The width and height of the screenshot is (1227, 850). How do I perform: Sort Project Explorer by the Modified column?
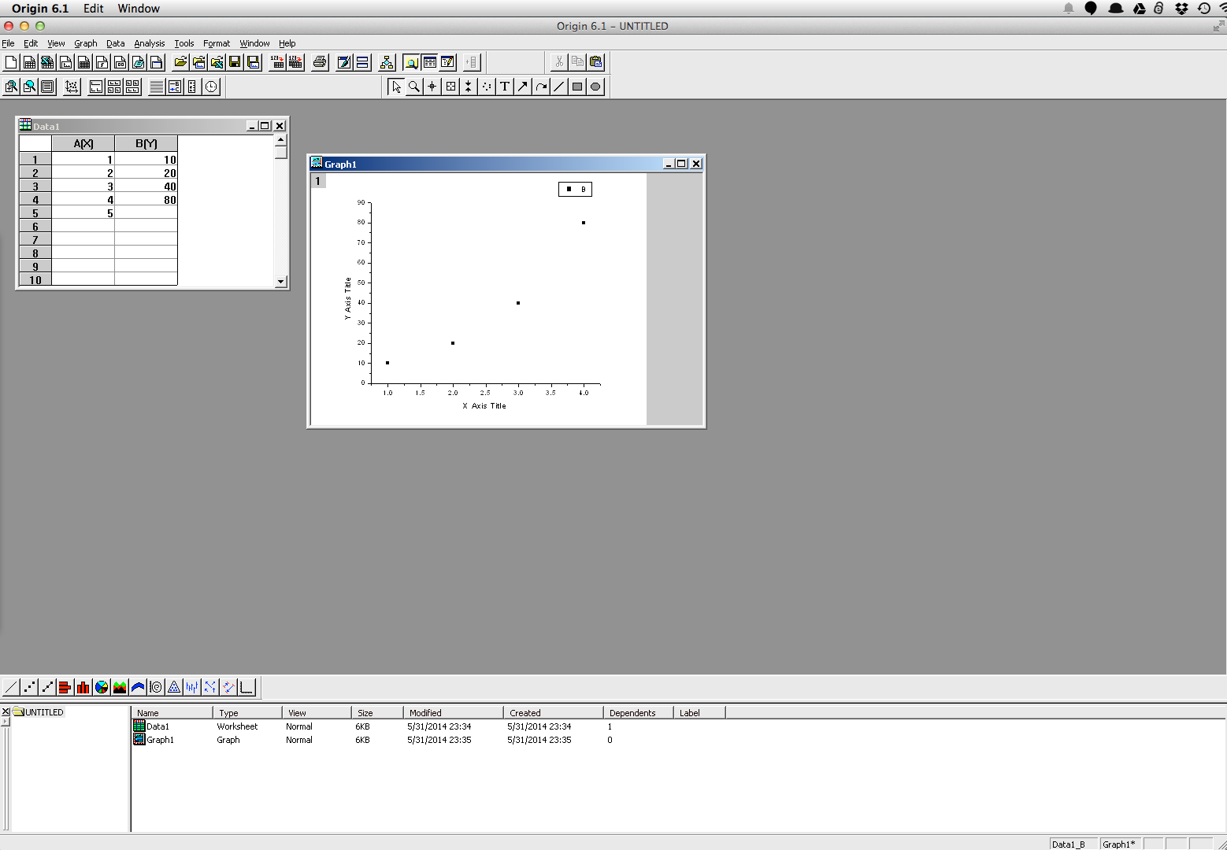453,712
